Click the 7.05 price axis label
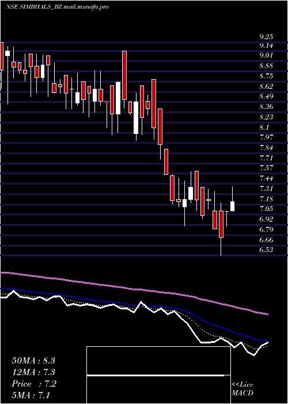Image resolution: width=288 pixels, height=404 pixels. [x=266, y=209]
